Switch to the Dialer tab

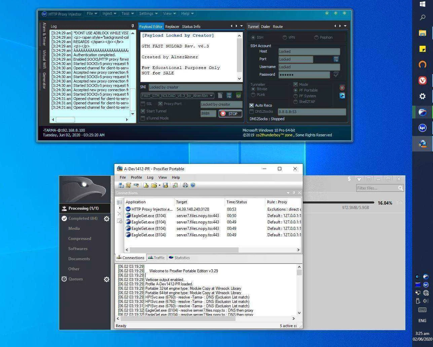pyautogui.click(x=265, y=27)
